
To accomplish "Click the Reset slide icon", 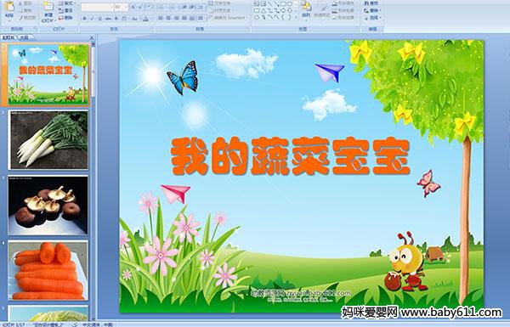I will click(x=66, y=10).
